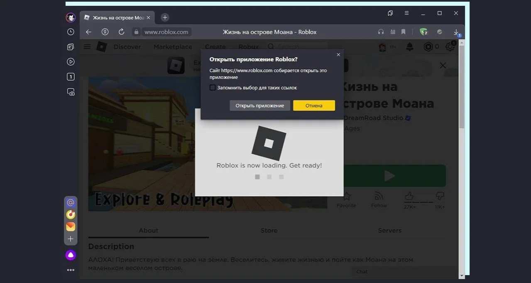531x283 pixels.
Task: Open downloads arrow icon
Action: click(456, 32)
